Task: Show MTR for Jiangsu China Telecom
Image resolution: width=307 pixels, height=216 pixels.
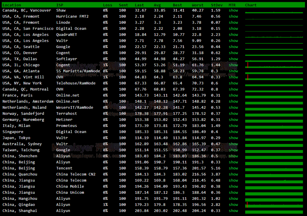Action: (233, 181)
